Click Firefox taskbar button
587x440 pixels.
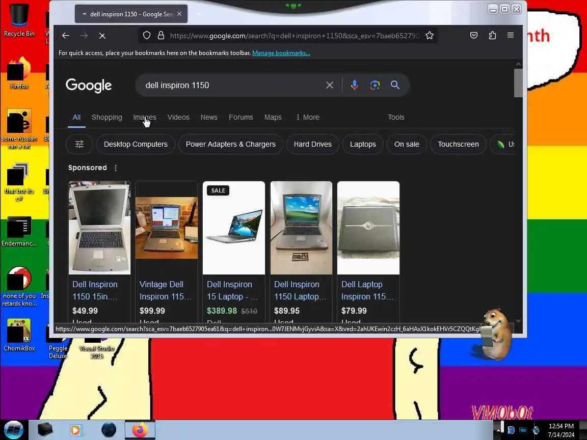coord(140,429)
